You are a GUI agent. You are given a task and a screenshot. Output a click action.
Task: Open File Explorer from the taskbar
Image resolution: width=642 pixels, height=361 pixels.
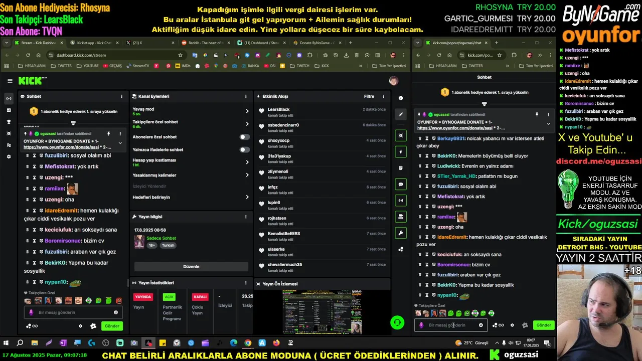tap(35, 343)
